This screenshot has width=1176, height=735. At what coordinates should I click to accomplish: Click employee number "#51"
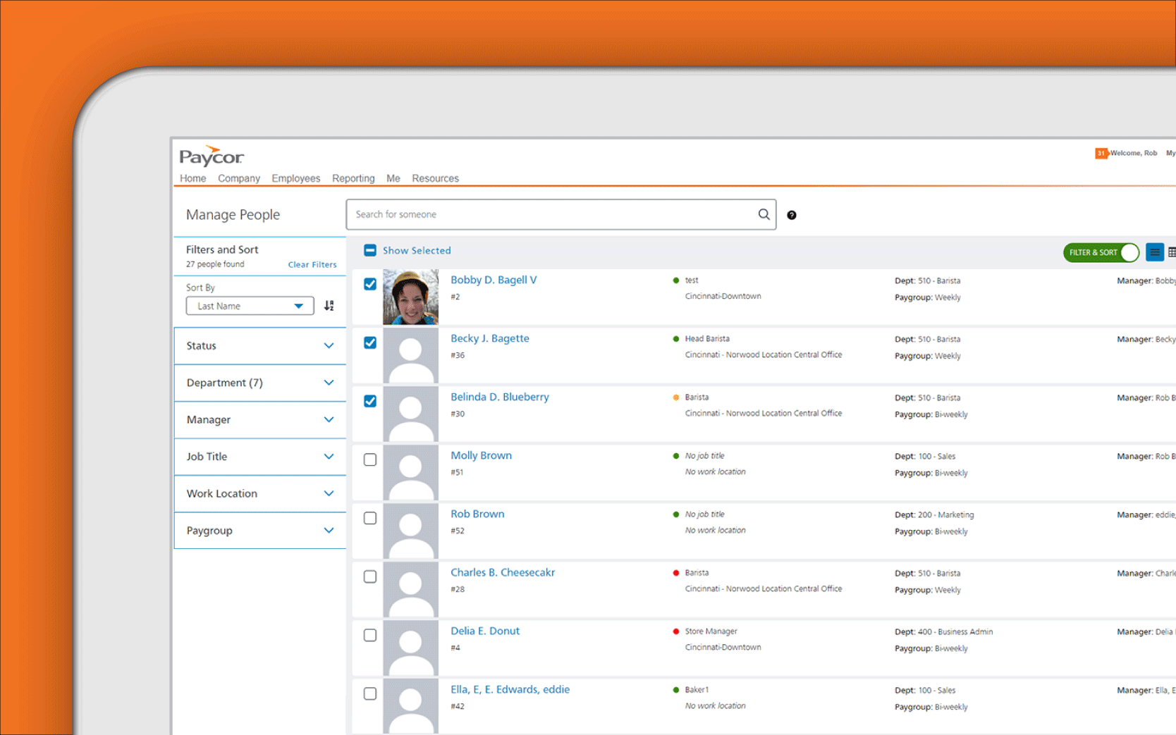457,472
